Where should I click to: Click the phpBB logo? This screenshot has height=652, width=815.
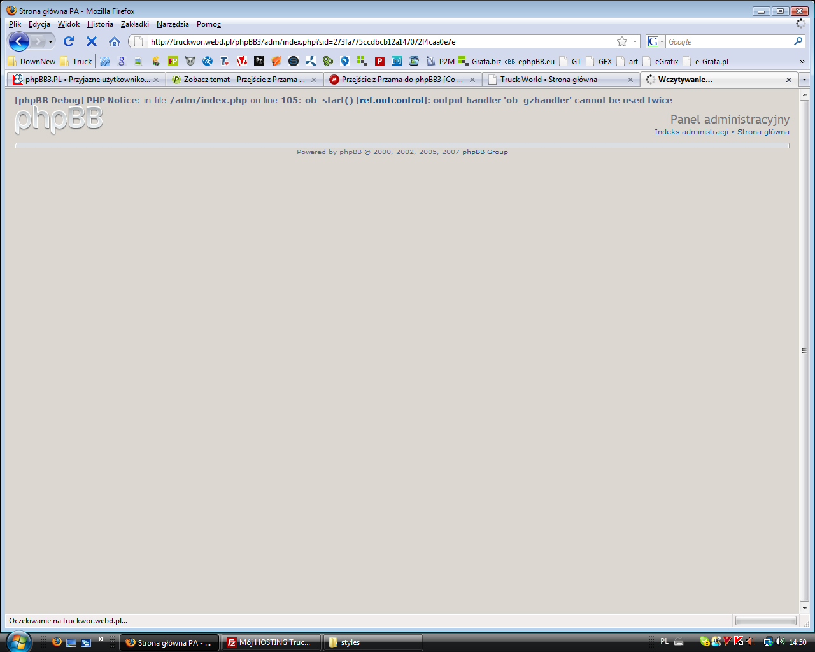pos(59,120)
